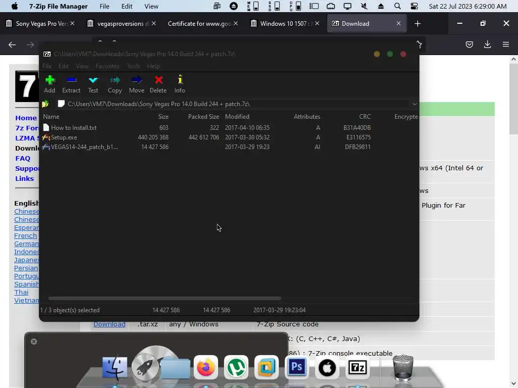
Task: Open the browser downloads icon
Action: click(487, 44)
